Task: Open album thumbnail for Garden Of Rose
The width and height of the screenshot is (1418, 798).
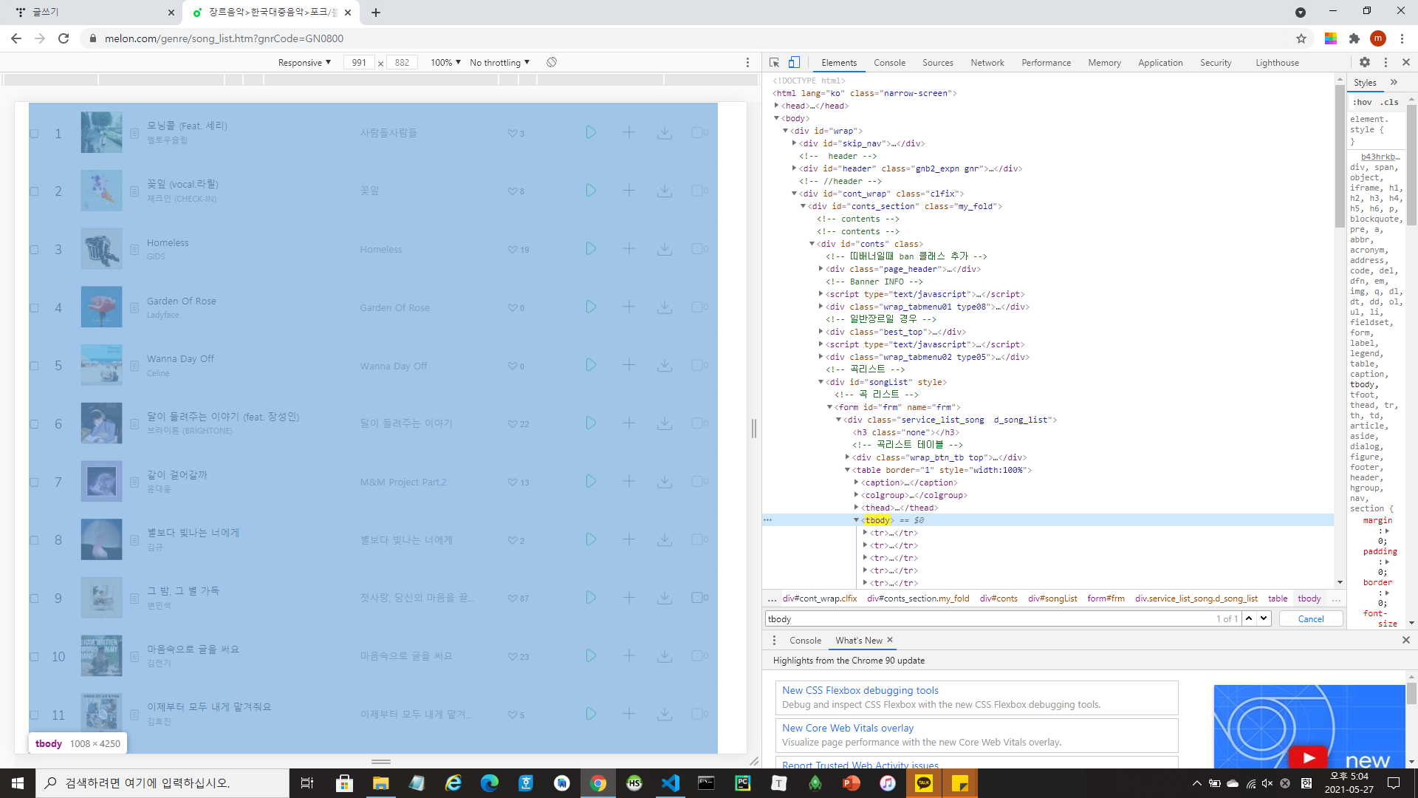Action: (x=101, y=307)
